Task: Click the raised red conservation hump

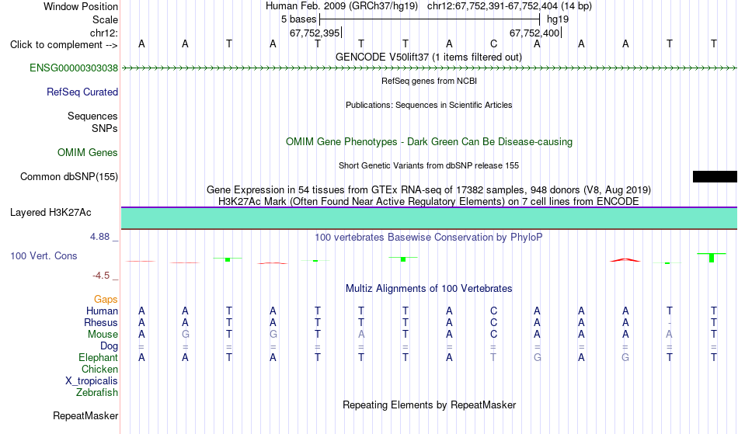Action: click(x=625, y=259)
